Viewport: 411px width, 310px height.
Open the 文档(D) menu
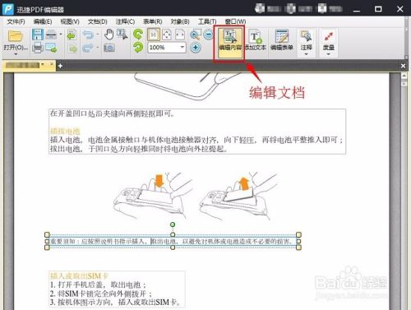click(x=97, y=21)
